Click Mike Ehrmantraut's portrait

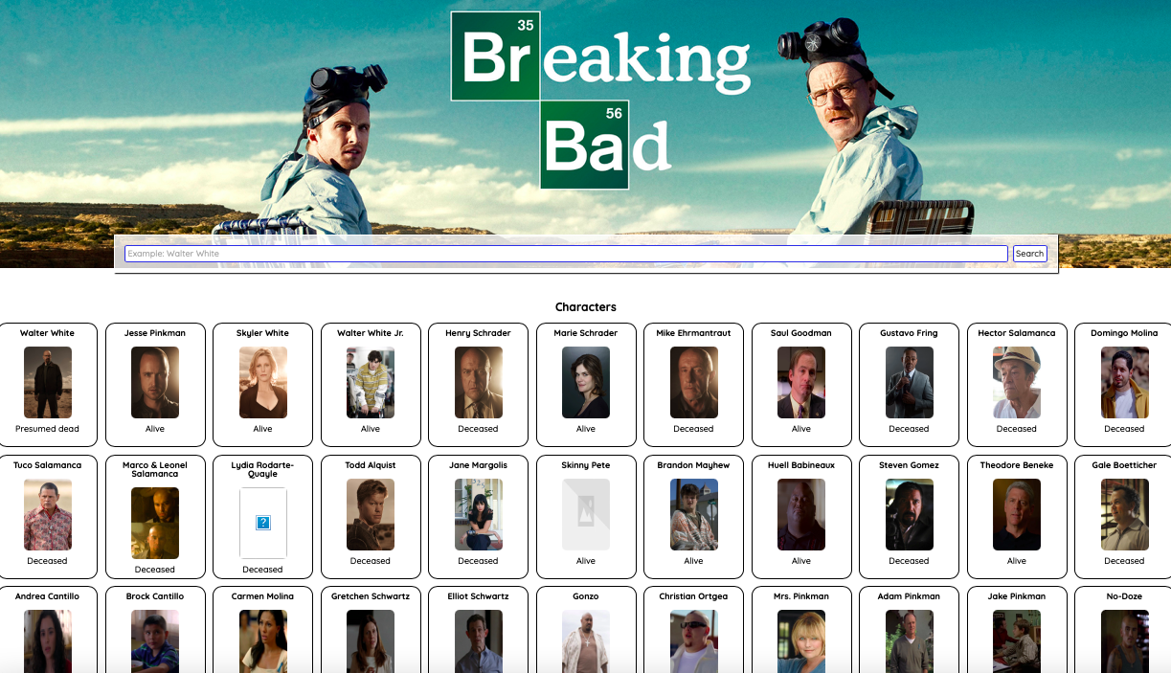click(x=693, y=382)
